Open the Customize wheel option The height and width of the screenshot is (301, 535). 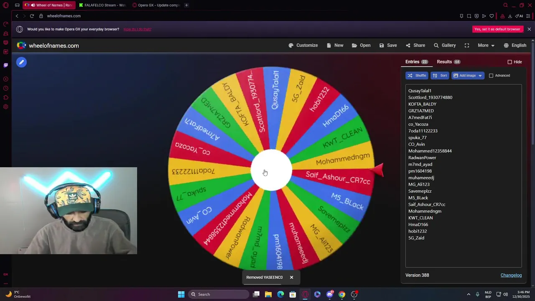[x=303, y=45]
